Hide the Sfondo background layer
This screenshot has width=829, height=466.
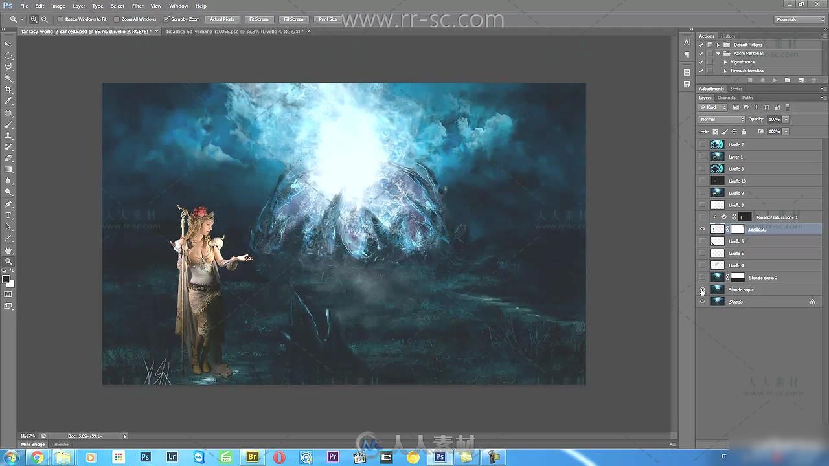tap(703, 302)
